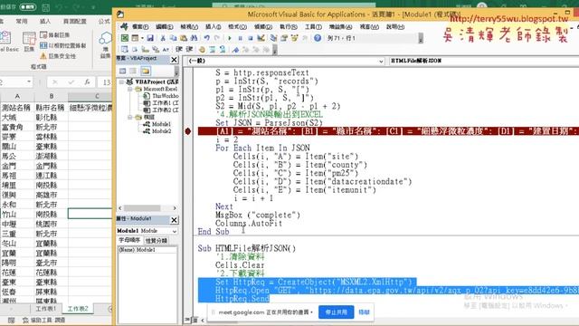
Task: Run the macro with the green play icon
Action: tap(230, 38)
